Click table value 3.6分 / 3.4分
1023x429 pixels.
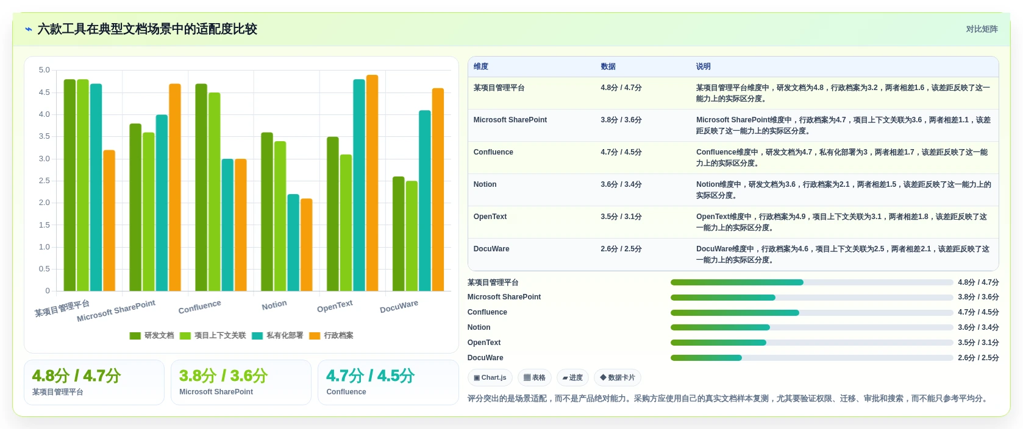(621, 184)
